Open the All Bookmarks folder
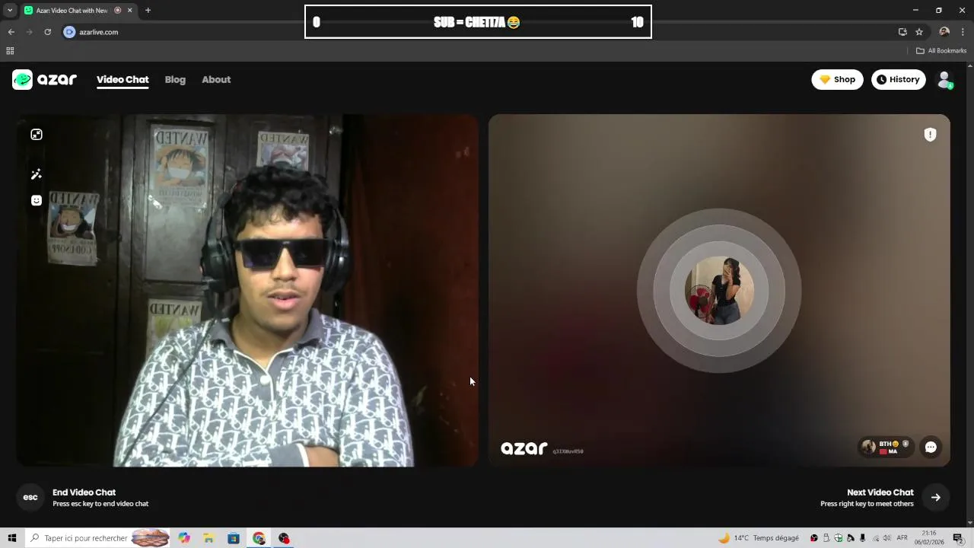The image size is (974, 548). pyautogui.click(x=941, y=51)
